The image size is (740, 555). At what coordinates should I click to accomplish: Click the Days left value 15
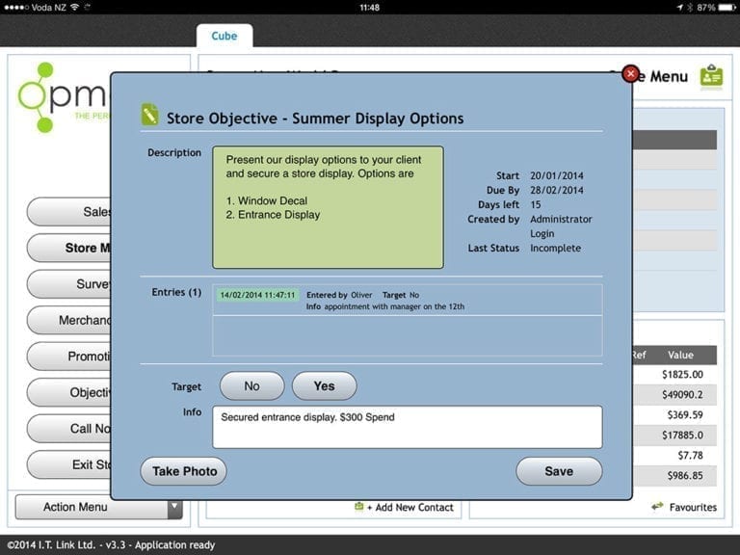[x=535, y=205]
